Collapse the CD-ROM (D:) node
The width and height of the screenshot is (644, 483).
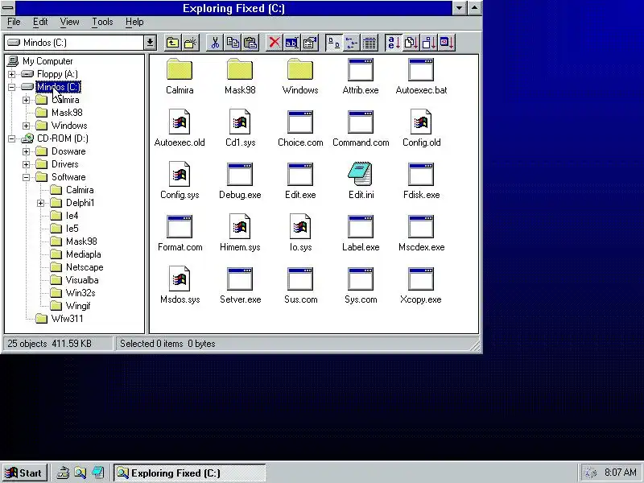pyautogui.click(x=11, y=138)
